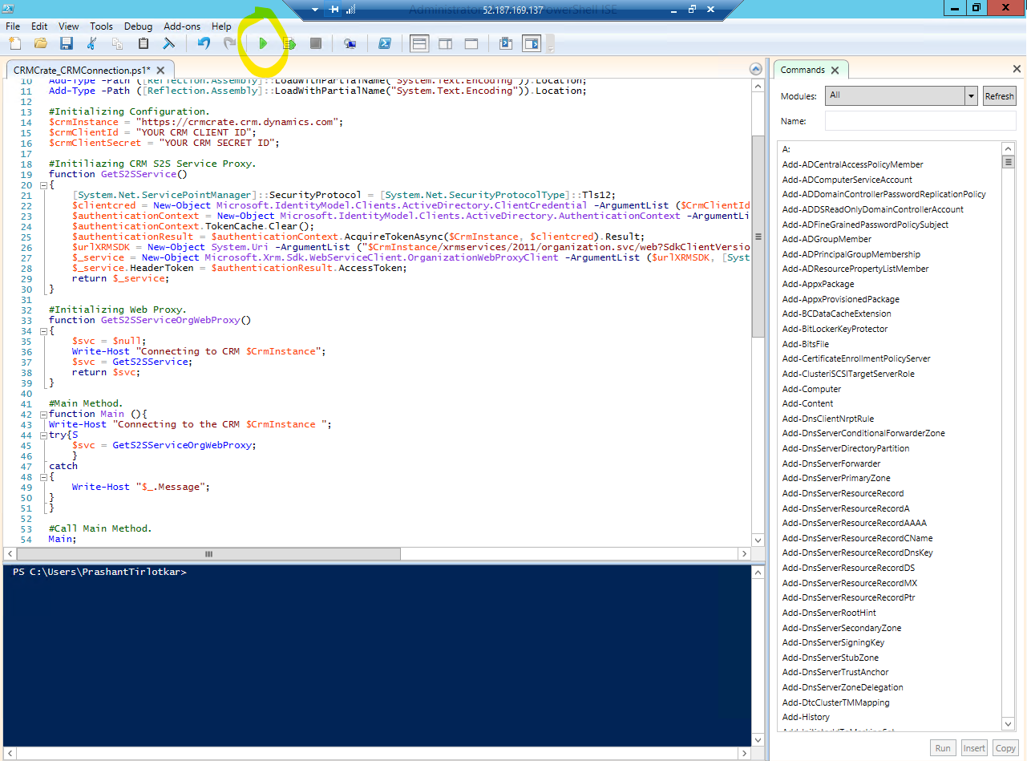Insert the selected command into console
Image resolution: width=1027 pixels, height=761 pixels.
click(973, 747)
